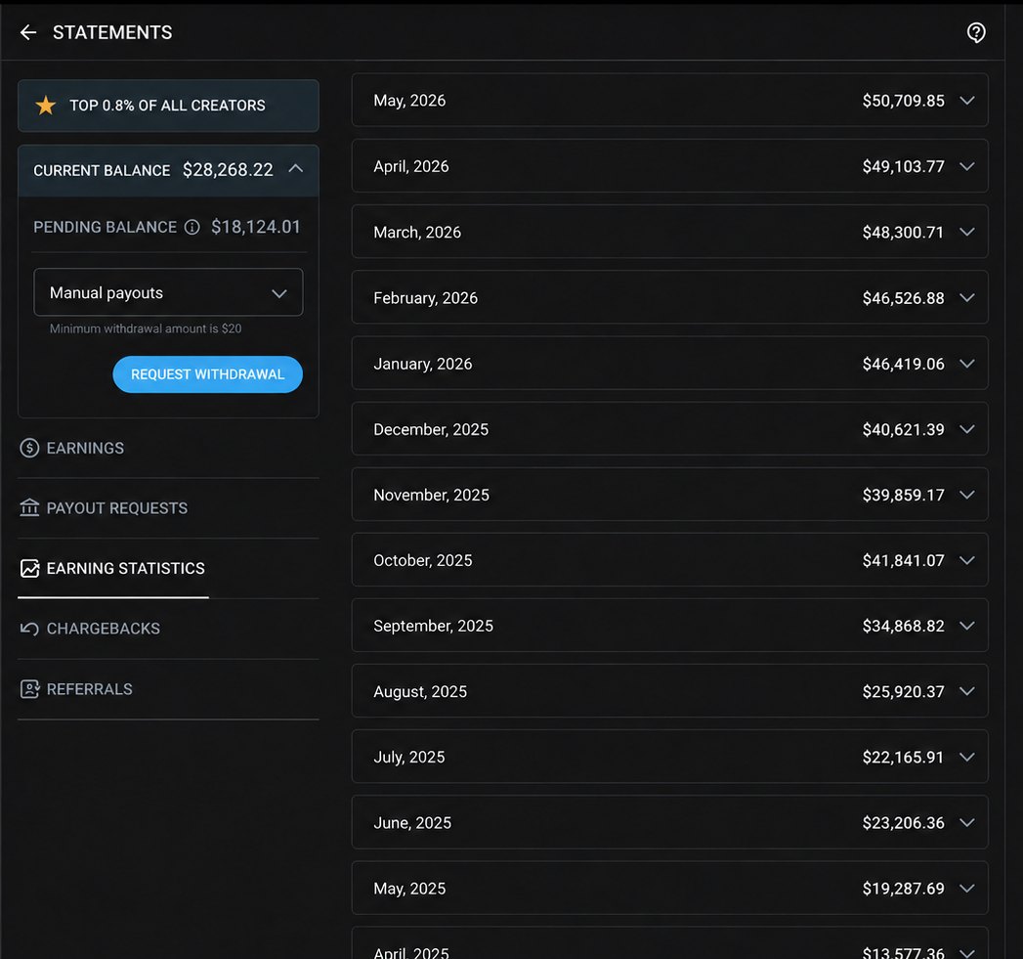Select the December, 2025 month label
This screenshot has height=959, width=1023.
tap(431, 429)
